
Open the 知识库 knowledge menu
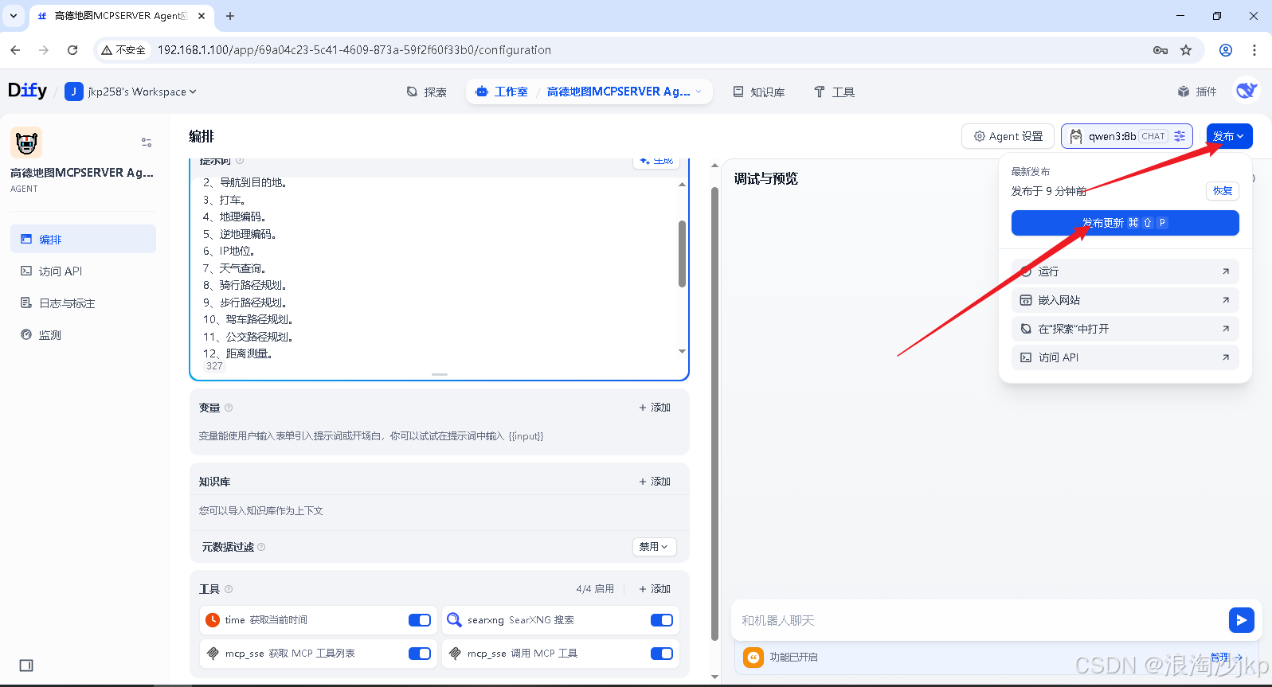point(759,92)
